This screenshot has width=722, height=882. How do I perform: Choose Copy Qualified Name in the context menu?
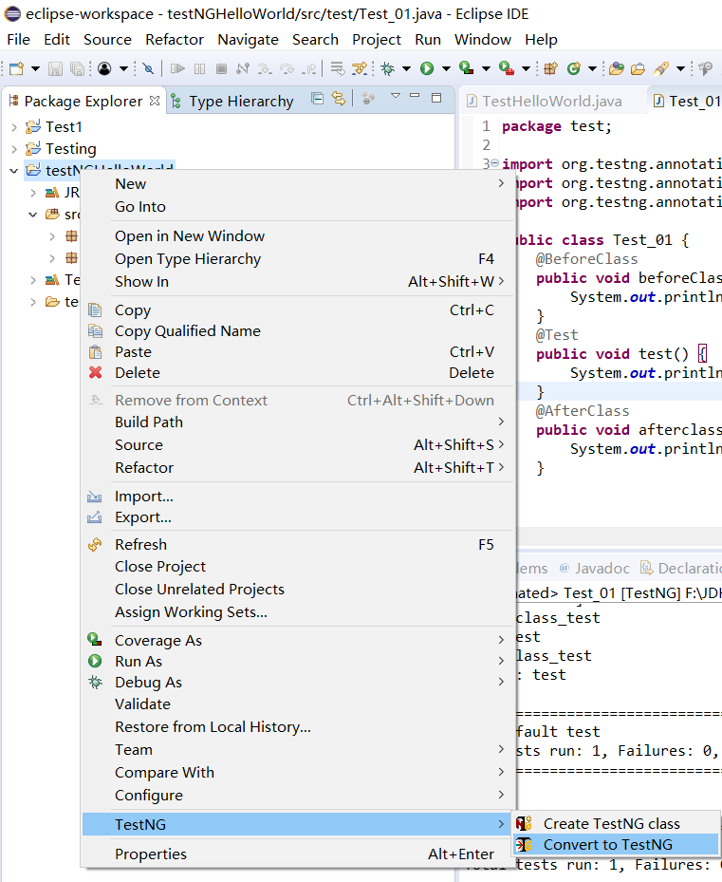[x=298, y=330]
